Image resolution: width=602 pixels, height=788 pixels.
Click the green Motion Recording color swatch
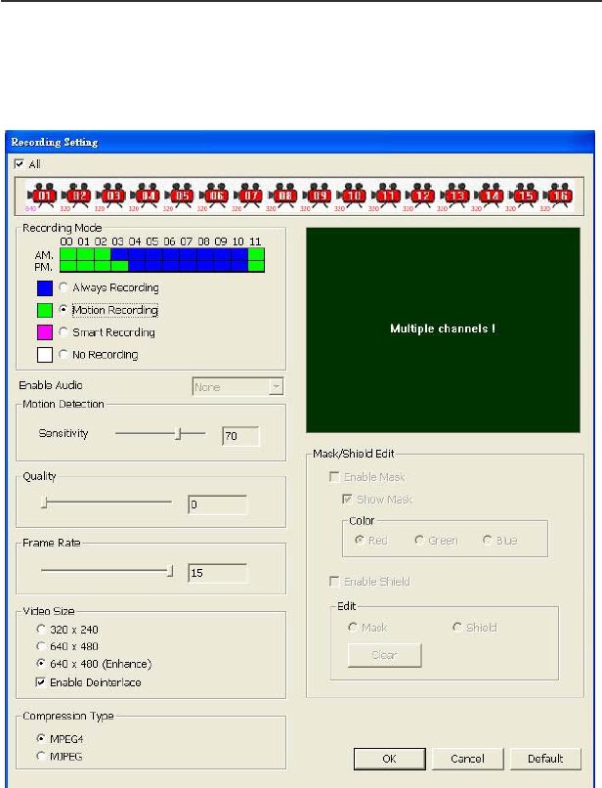[45, 310]
